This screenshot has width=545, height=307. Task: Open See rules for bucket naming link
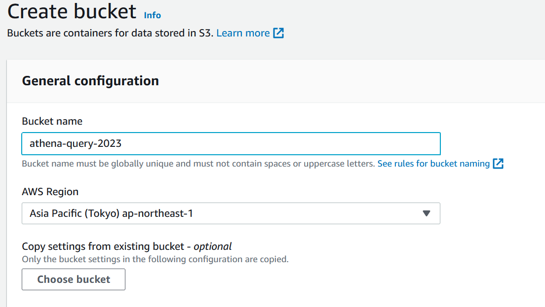click(x=433, y=164)
